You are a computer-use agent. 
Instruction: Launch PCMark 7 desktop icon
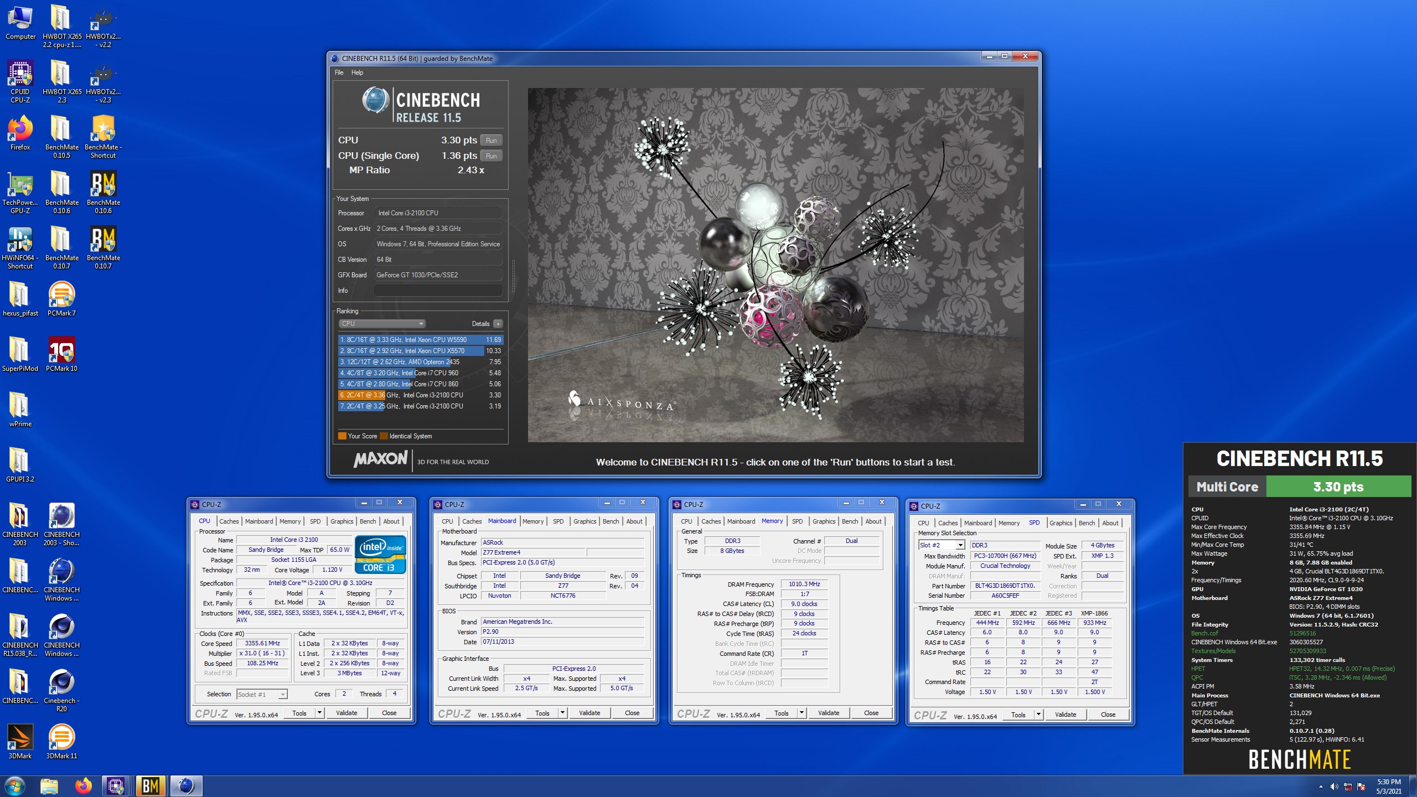(x=61, y=299)
